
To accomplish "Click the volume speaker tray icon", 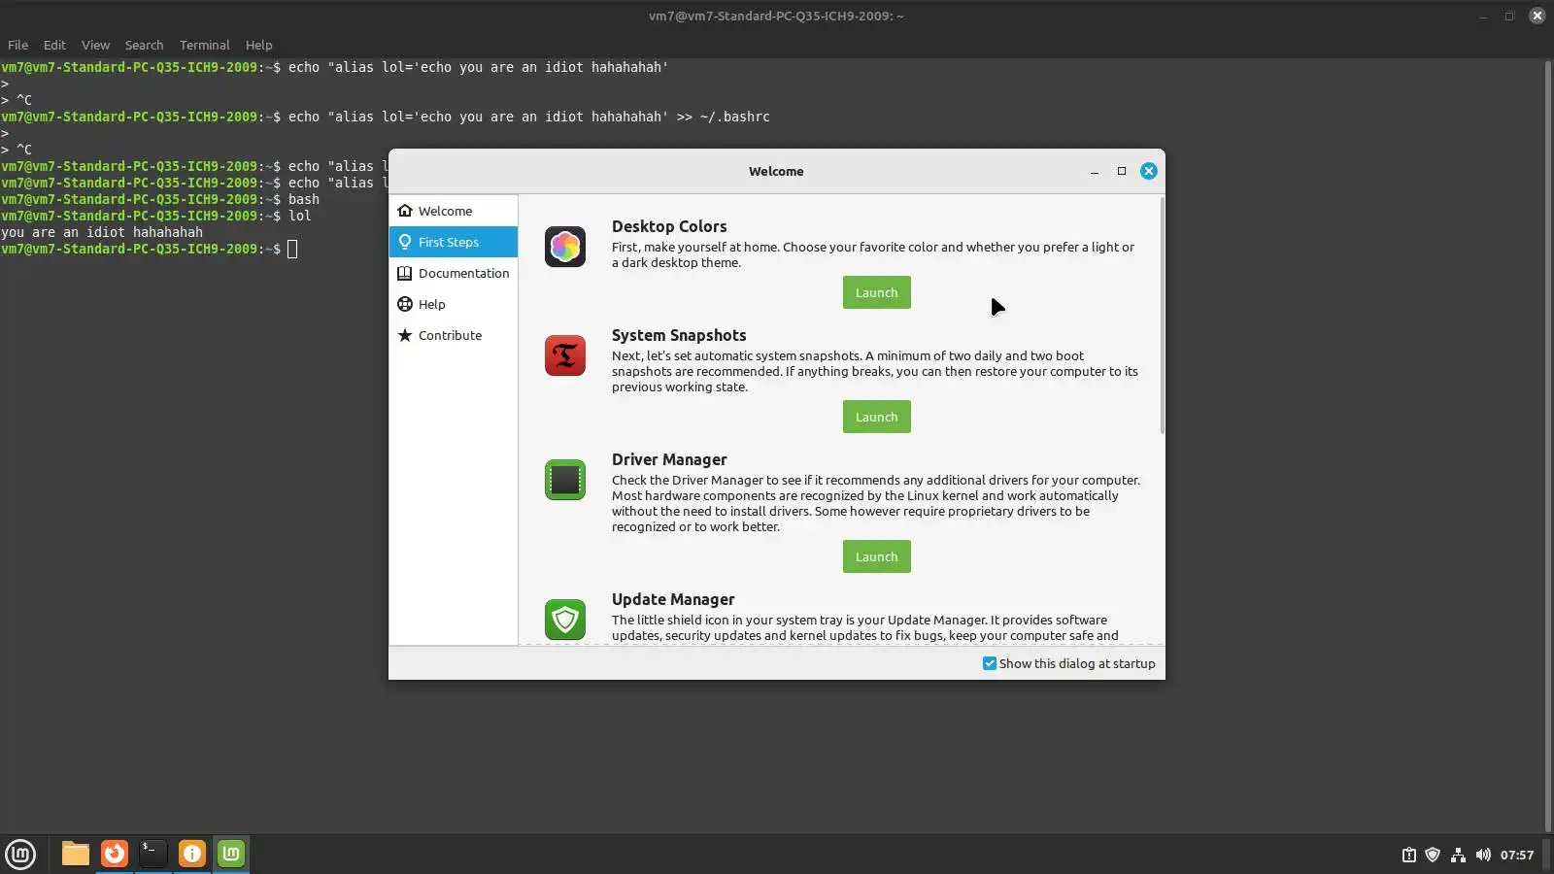I will (1483, 855).
